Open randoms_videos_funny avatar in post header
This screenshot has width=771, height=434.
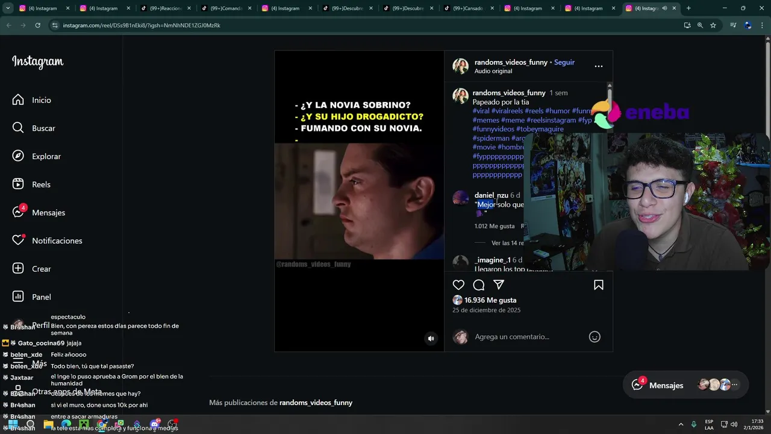[461, 66]
